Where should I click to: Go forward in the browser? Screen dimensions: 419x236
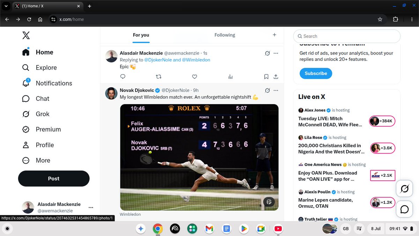pos(18,19)
